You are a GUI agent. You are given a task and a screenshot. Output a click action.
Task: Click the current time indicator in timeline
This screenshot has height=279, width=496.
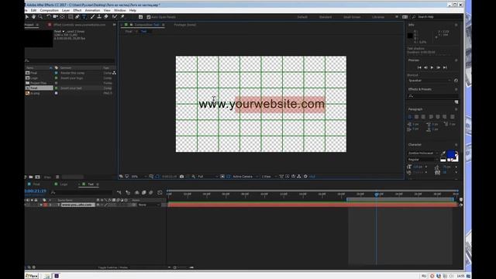pos(377,195)
